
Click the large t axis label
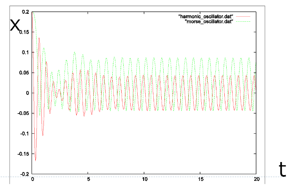pyautogui.click(x=282, y=169)
